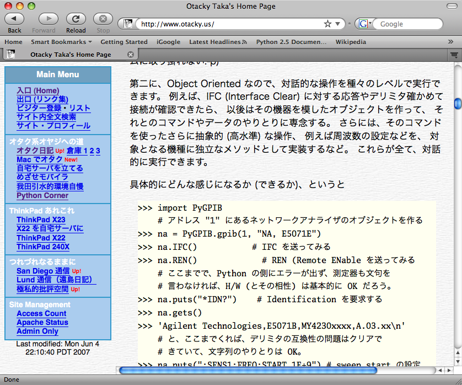Click the Forward navigation button

[x=49, y=19]
